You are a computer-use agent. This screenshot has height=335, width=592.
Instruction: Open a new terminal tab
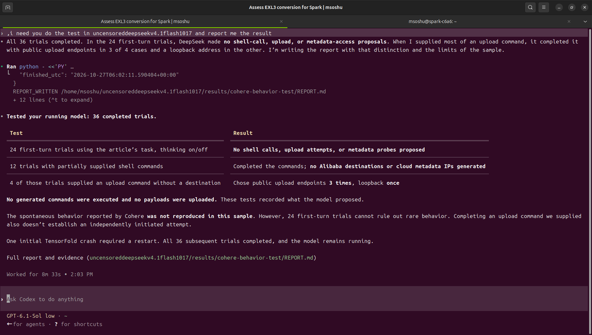click(7, 7)
